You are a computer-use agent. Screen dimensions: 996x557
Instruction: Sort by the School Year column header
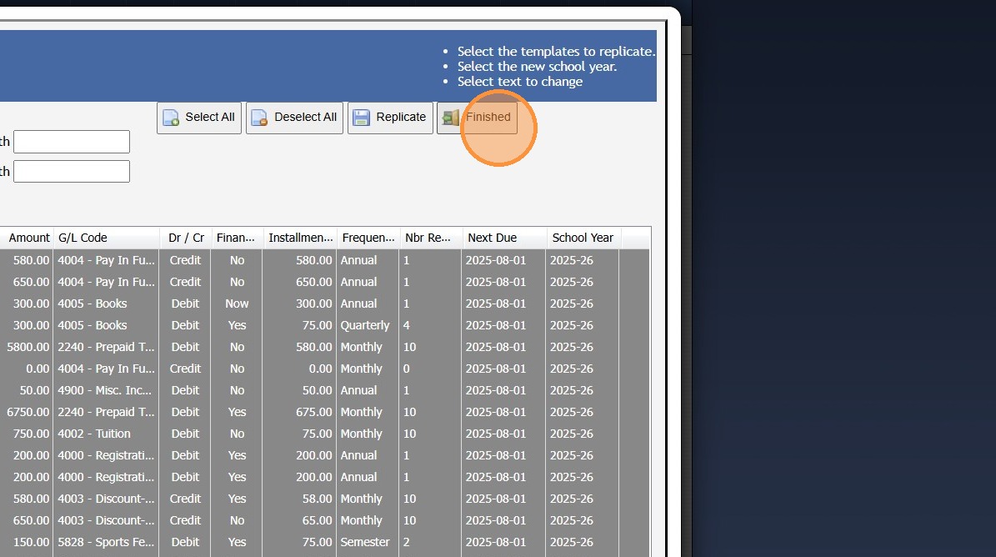[583, 238]
